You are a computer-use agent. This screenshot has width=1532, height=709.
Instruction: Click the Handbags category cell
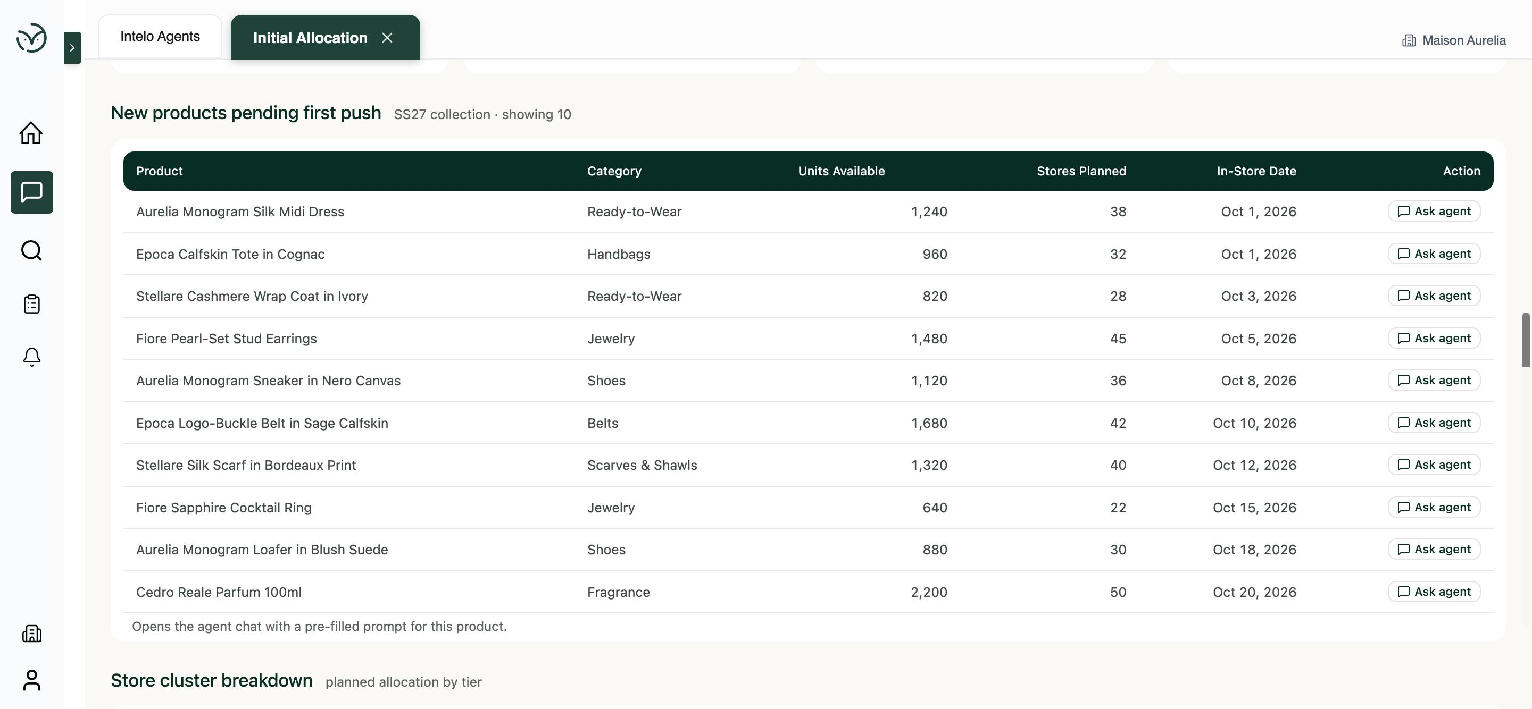click(x=619, y=255)
